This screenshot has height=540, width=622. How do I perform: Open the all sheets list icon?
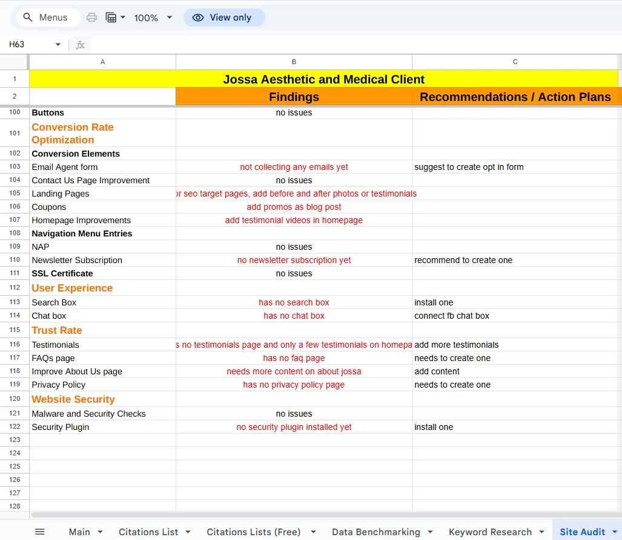point(39,532)
